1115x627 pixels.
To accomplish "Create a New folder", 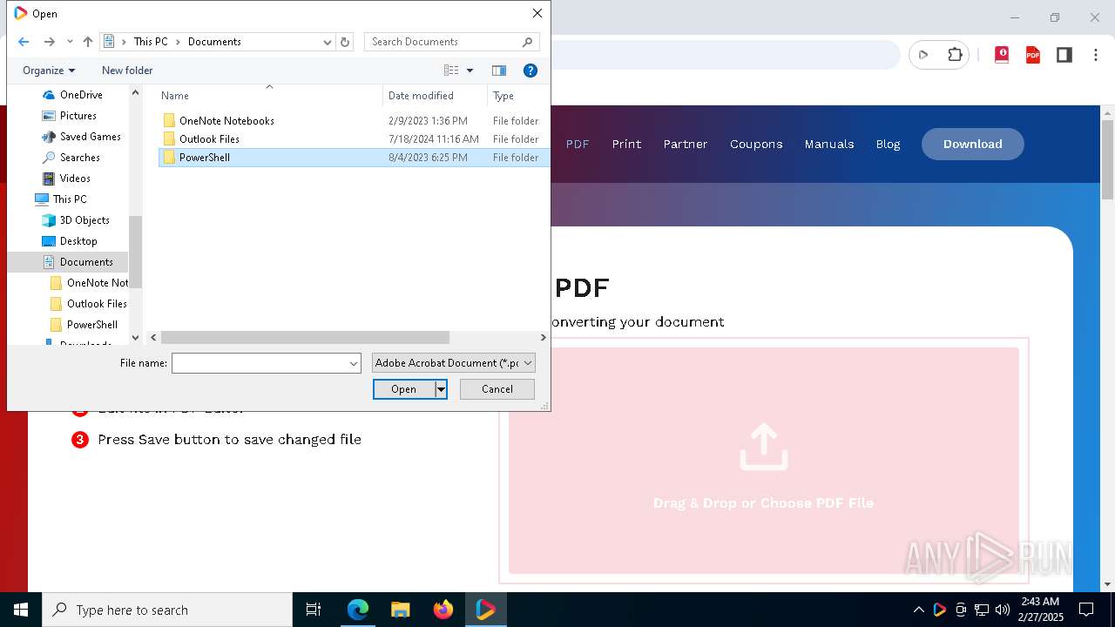I will tap(127, 71).
